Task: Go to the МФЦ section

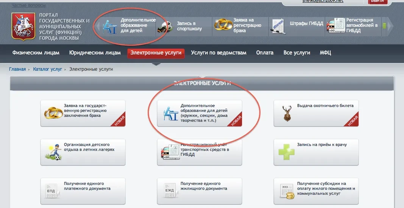Action: coord(325,53)
